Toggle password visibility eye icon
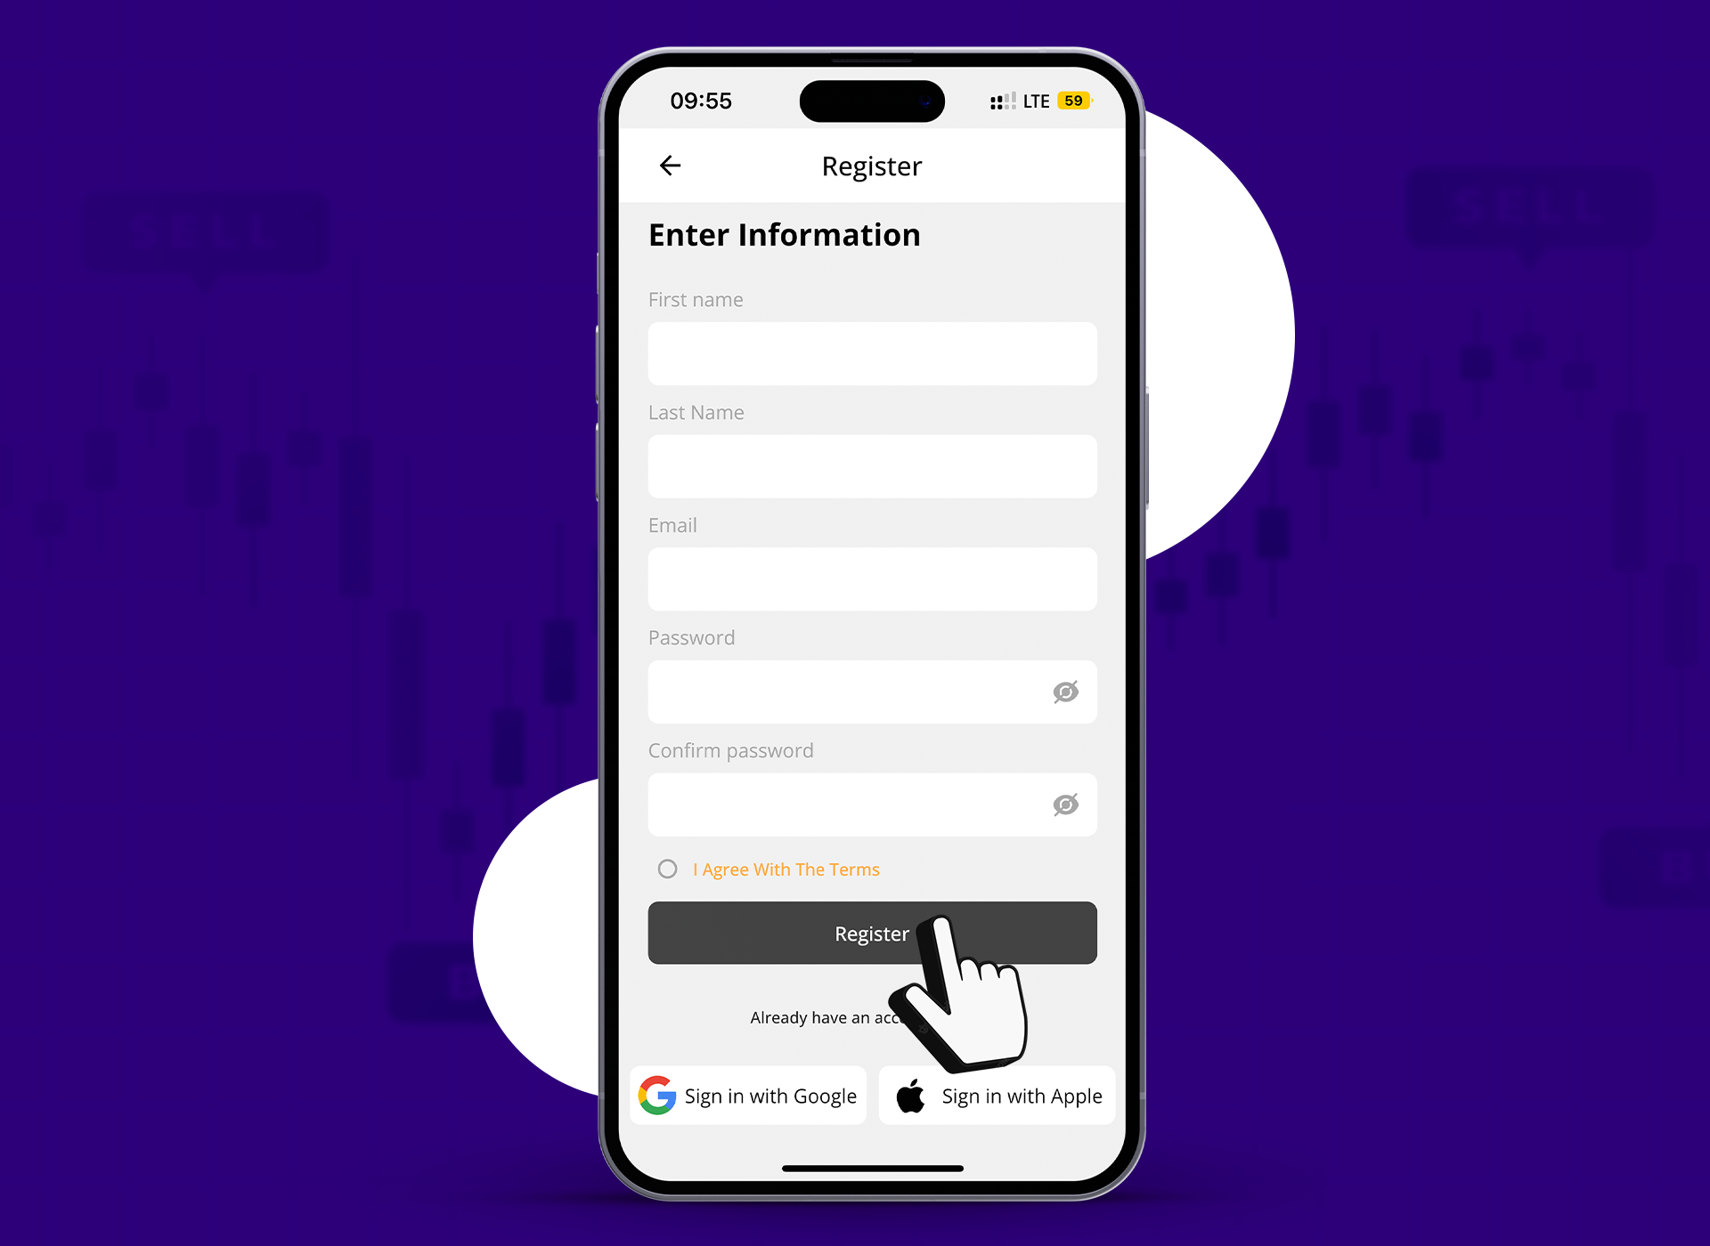This screenshot has height=1246, width=1710. [x=1066, y=690]
